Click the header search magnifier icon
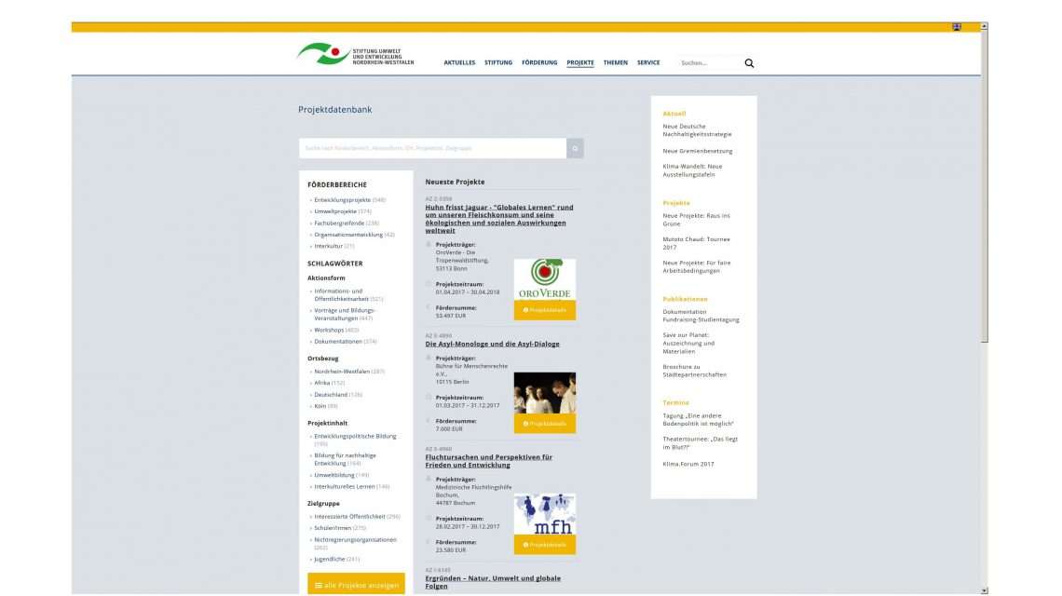 click(x=749, y=63)
